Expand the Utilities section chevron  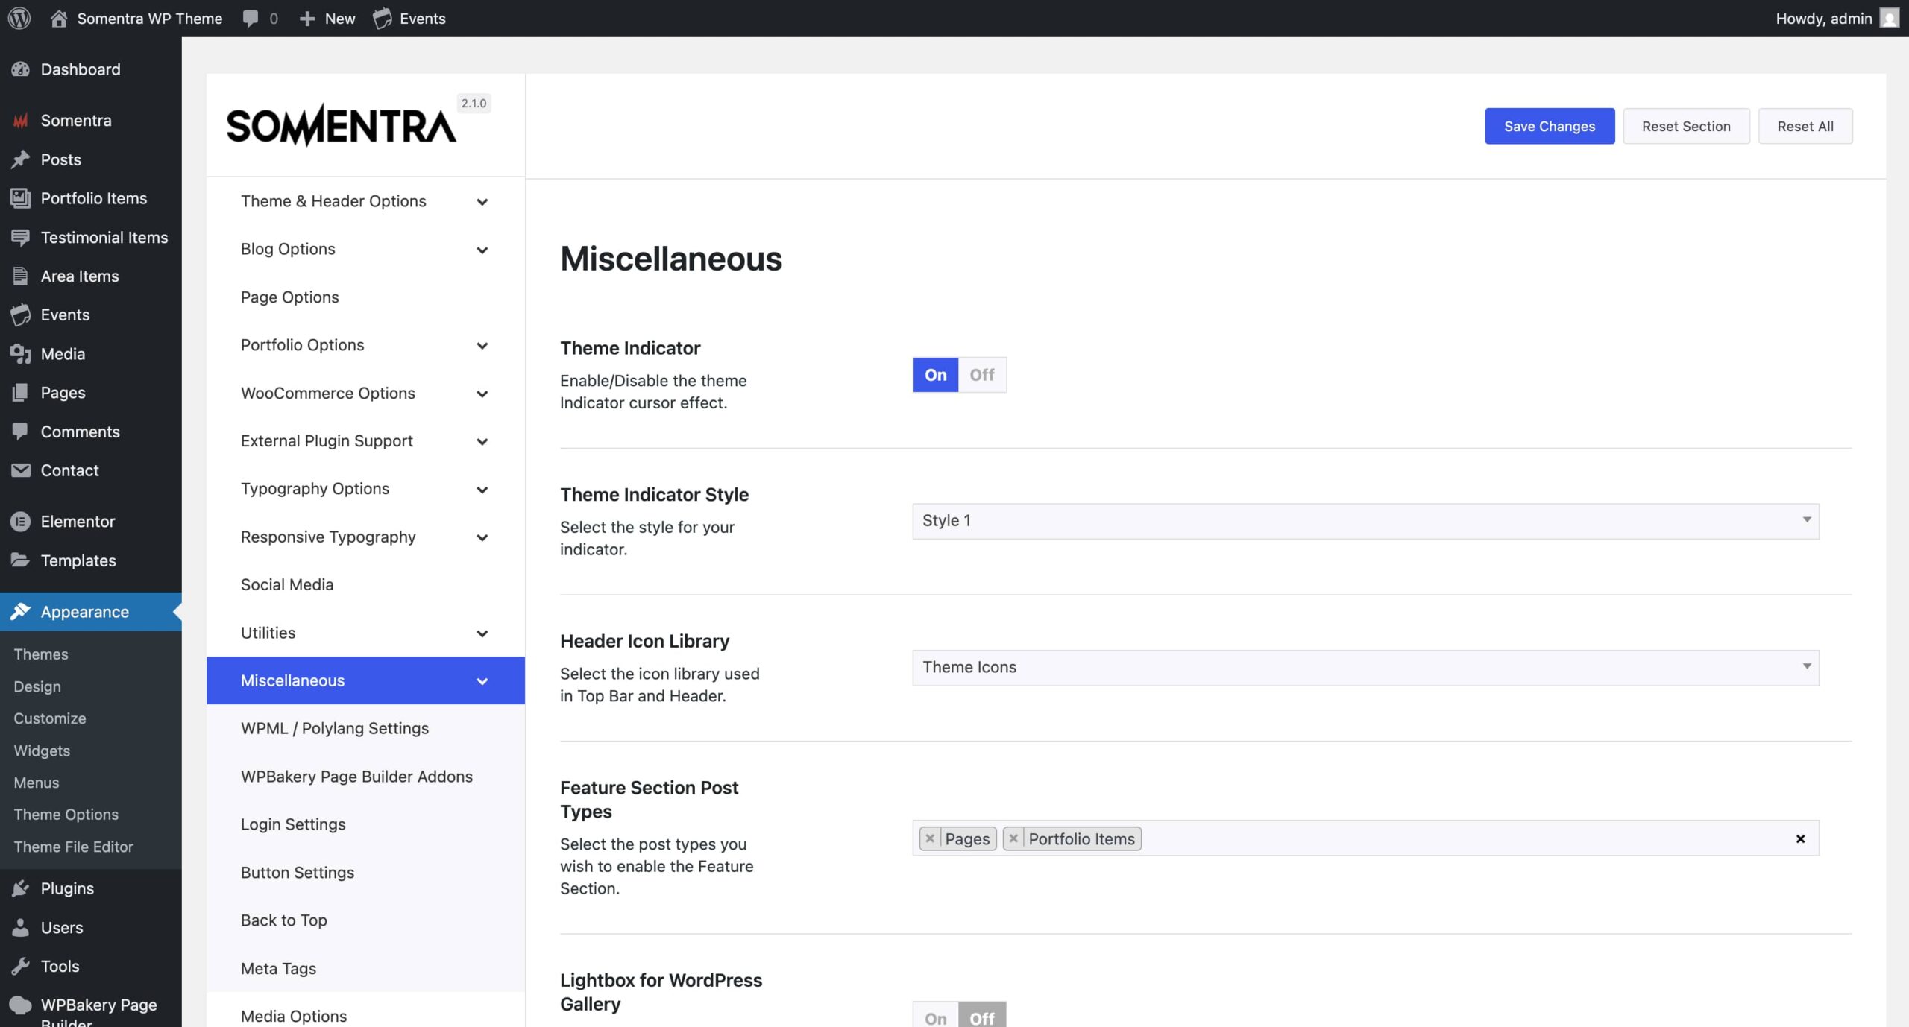[482, 633]
